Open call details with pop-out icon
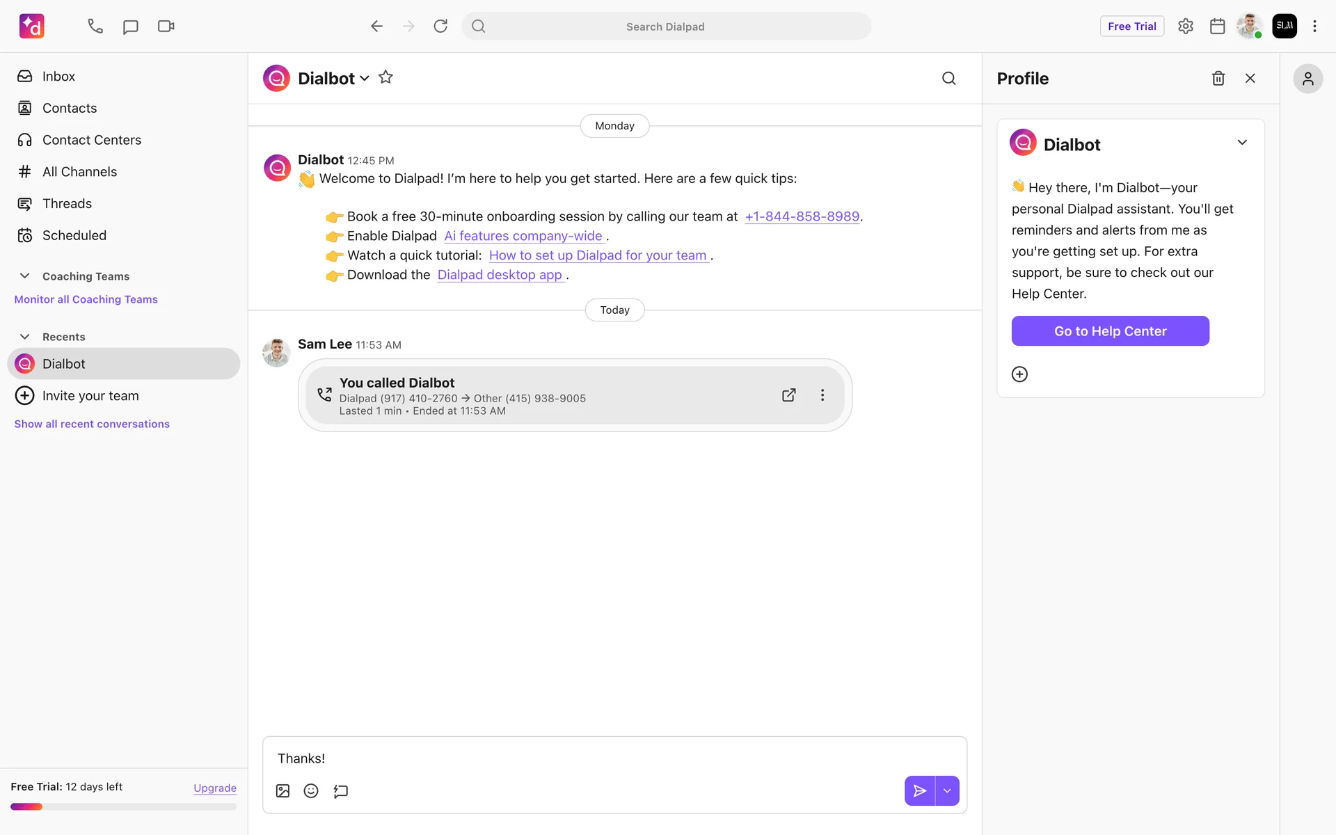Screen dimensions: 1336x835 pyautogui.click(x=788, y=395)
